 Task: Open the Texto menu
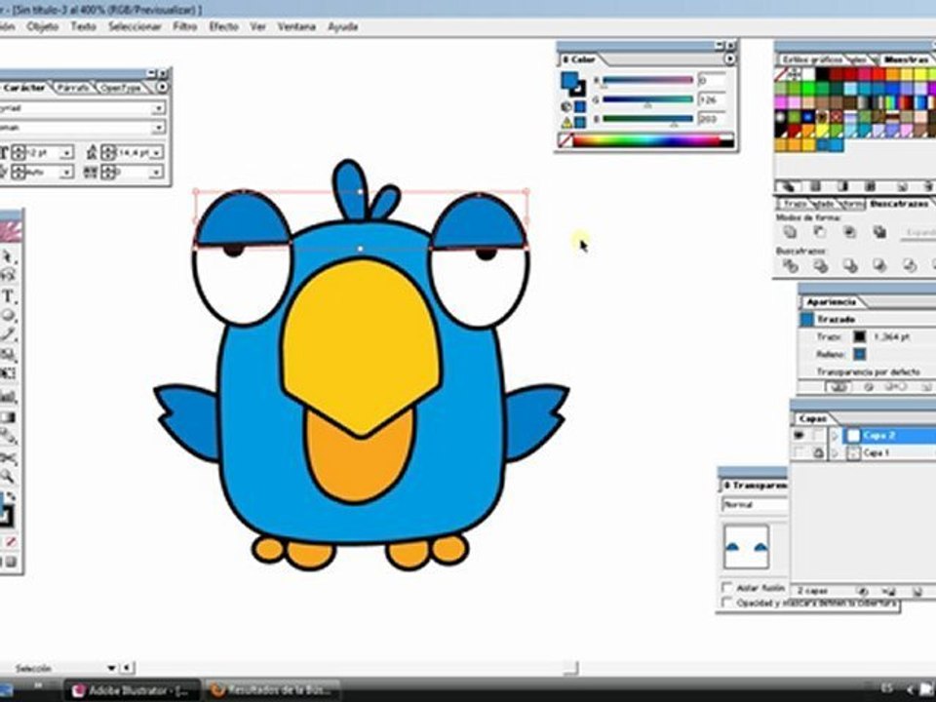pos(83,26)
